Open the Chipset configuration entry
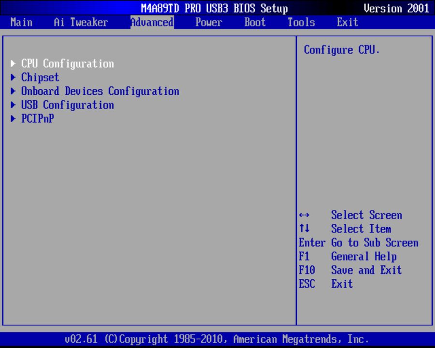The width and height of the screenshot is (435, 348). pyautogui.click(x=40, y=77)
